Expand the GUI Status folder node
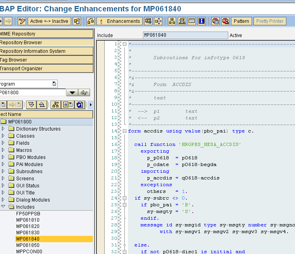 [x=3, y=185]
